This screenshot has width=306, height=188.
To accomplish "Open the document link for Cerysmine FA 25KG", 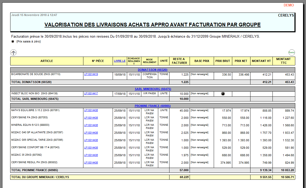I will click(91, 118).
